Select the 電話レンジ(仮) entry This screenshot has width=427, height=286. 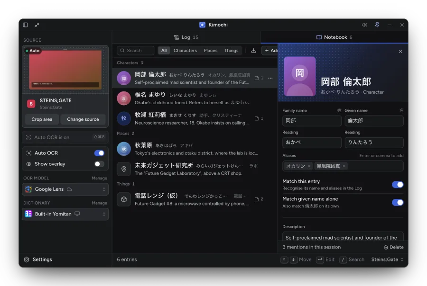tap(195, 199)
